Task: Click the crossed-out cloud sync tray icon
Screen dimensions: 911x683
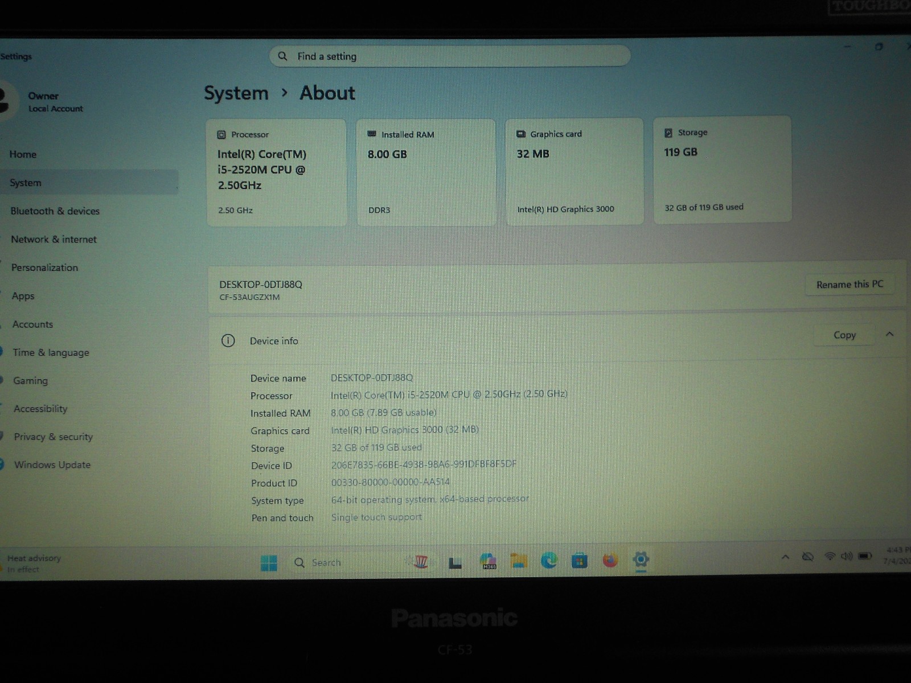Action: pos(807,557)
